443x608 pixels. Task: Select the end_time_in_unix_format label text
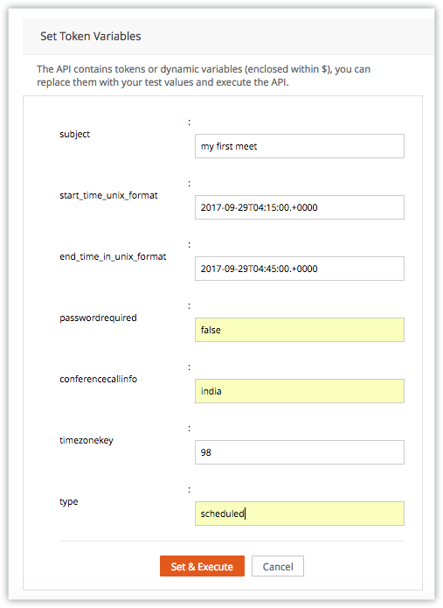[113, 256]
